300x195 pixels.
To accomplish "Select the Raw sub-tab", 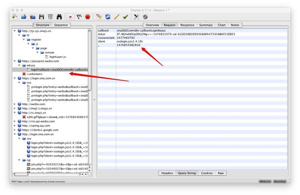I will coord(220,173).
